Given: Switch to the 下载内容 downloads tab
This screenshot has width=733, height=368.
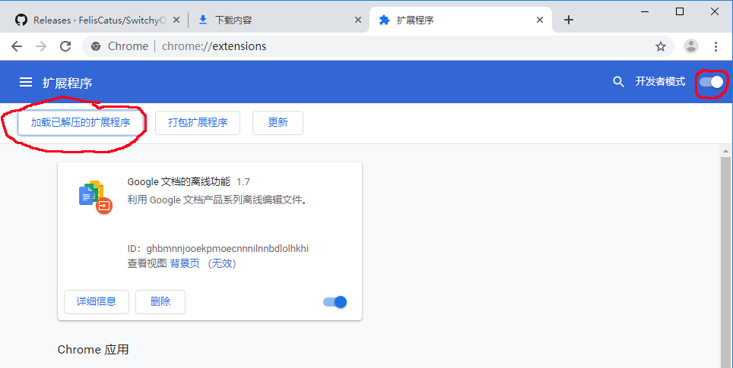Looking at the screenshot, I should pyautogui.click(x=278, y=20).
